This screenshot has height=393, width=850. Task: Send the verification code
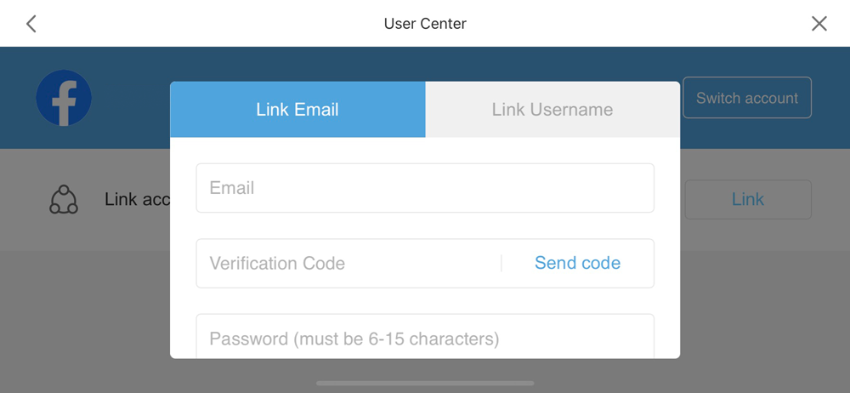click(577, 264)
